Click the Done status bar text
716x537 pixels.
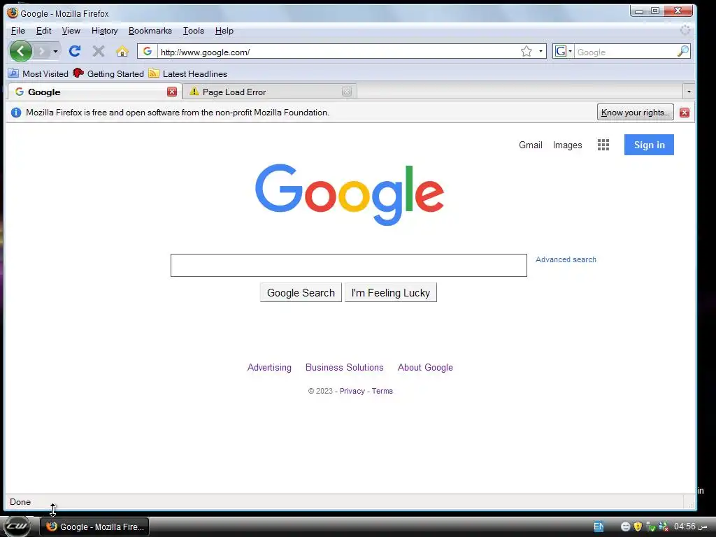tap(20, 502)
